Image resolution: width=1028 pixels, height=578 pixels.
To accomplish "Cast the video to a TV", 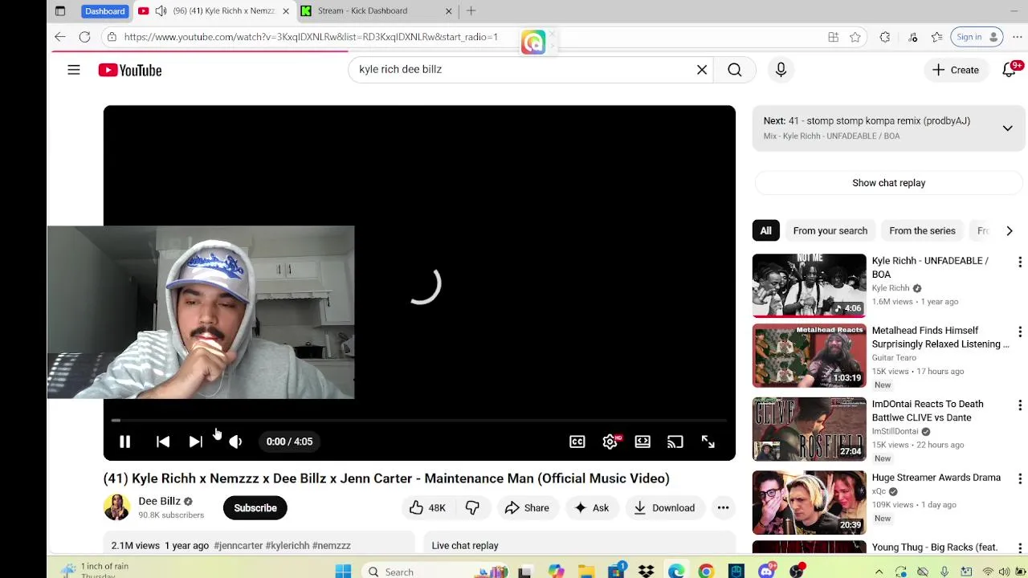I will click(x=675, y=442).
